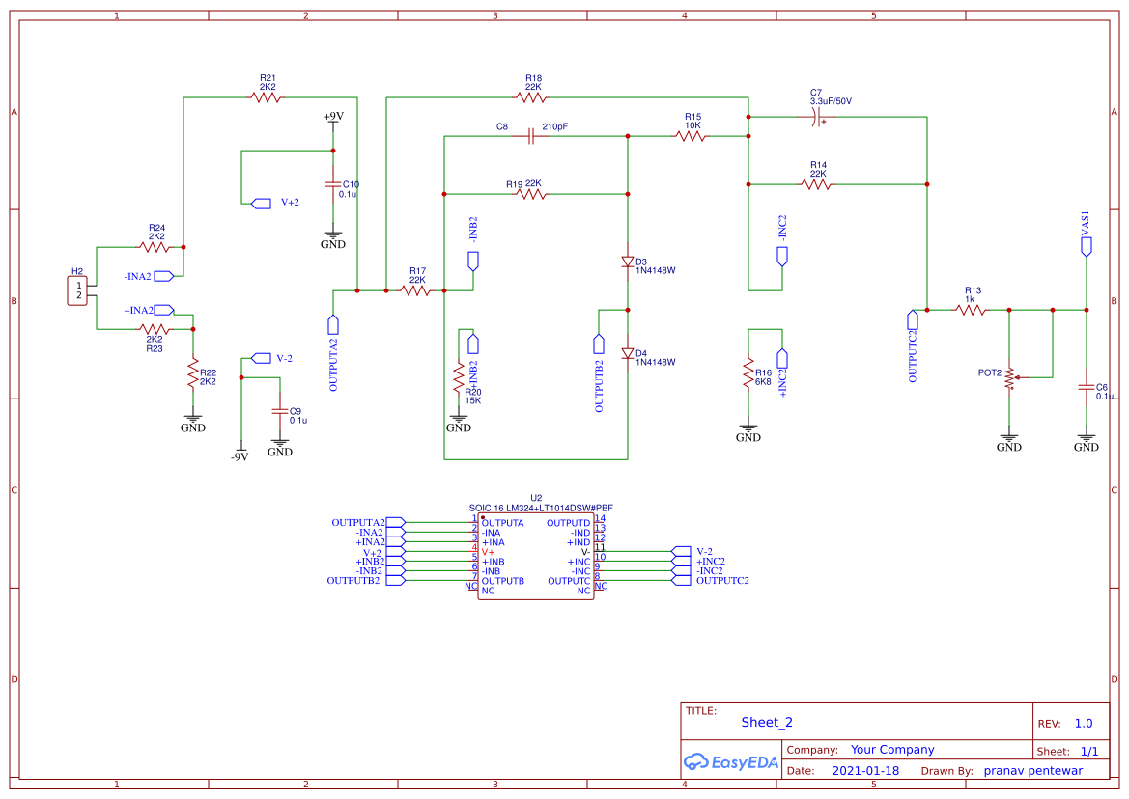Click the POT2 potentiometer symbol

click(1009, 377)
